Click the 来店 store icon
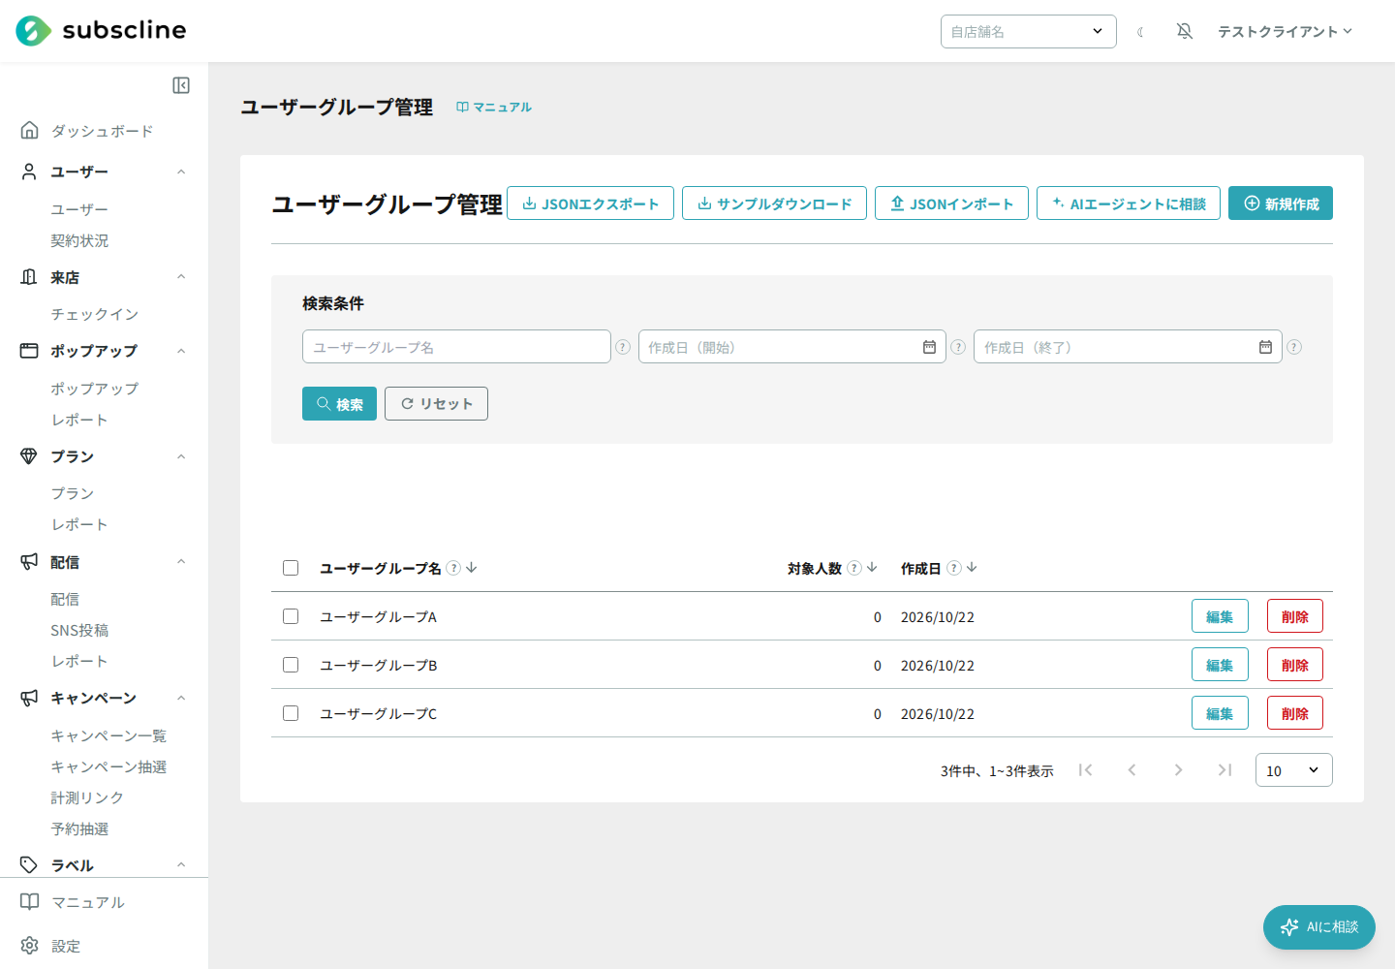The height and width of the screenshot is (969, 1395). point(29,277)
